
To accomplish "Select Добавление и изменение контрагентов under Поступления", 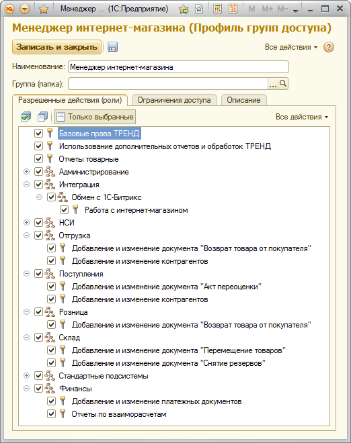I will 140,299.
